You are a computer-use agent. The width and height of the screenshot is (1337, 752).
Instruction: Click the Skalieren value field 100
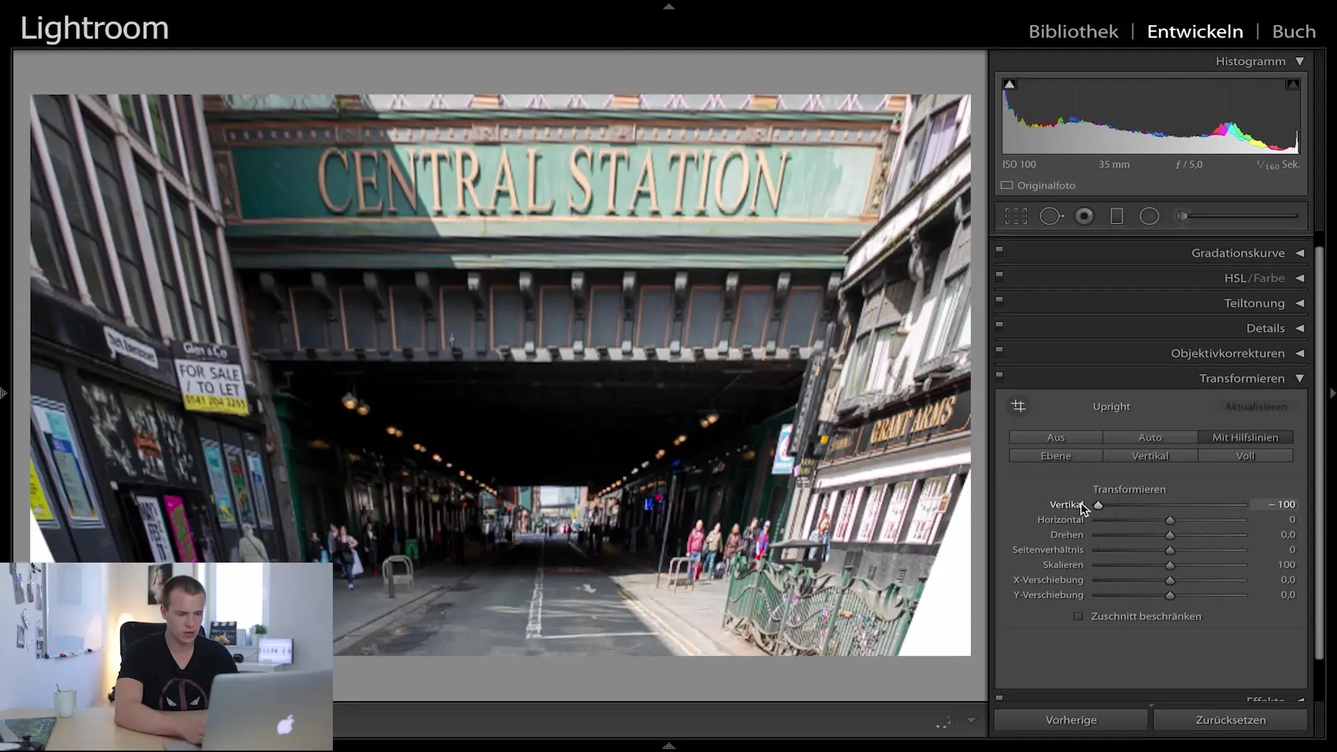click(x=1286, y=565)
